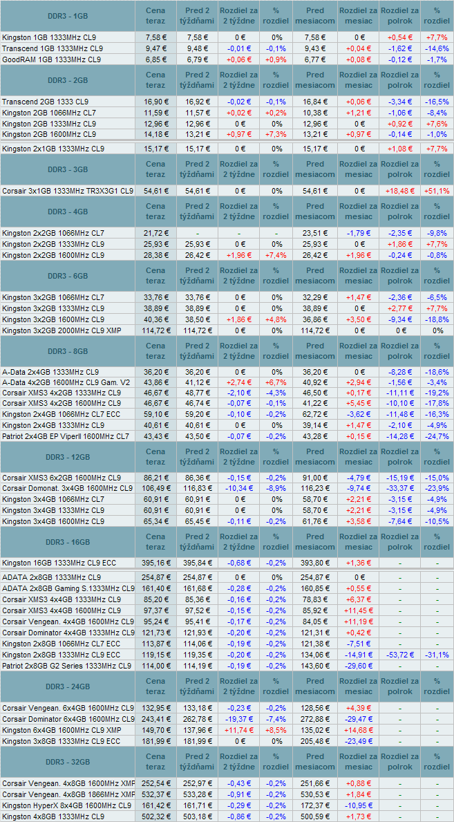This screenshot has height=822, width=454.
Task: Click 'Kingston 3x4GB 1600MHz CL9' product name
Action: [x=53, y=521]
